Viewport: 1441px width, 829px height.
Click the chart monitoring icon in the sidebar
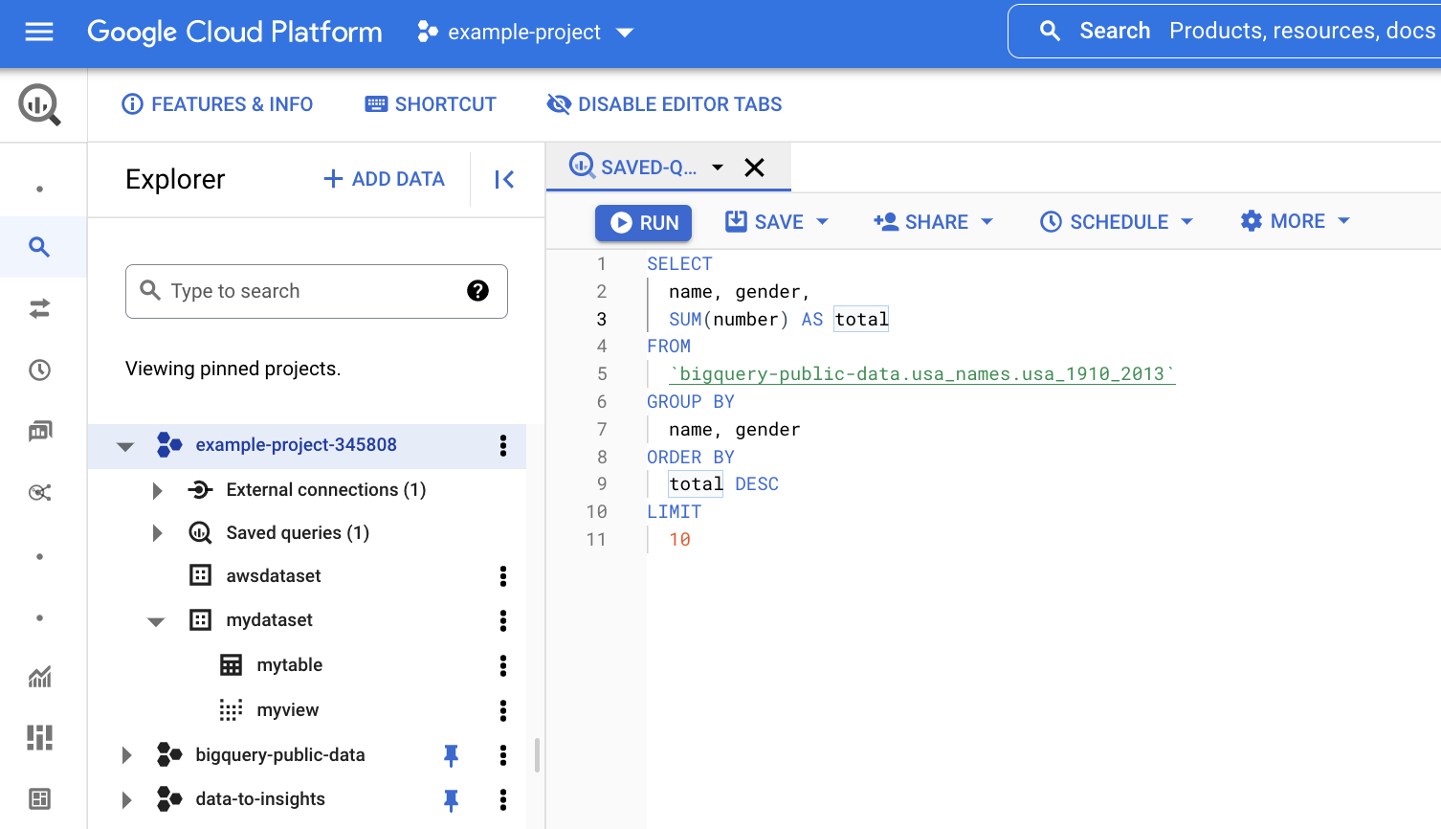(39, 677)
